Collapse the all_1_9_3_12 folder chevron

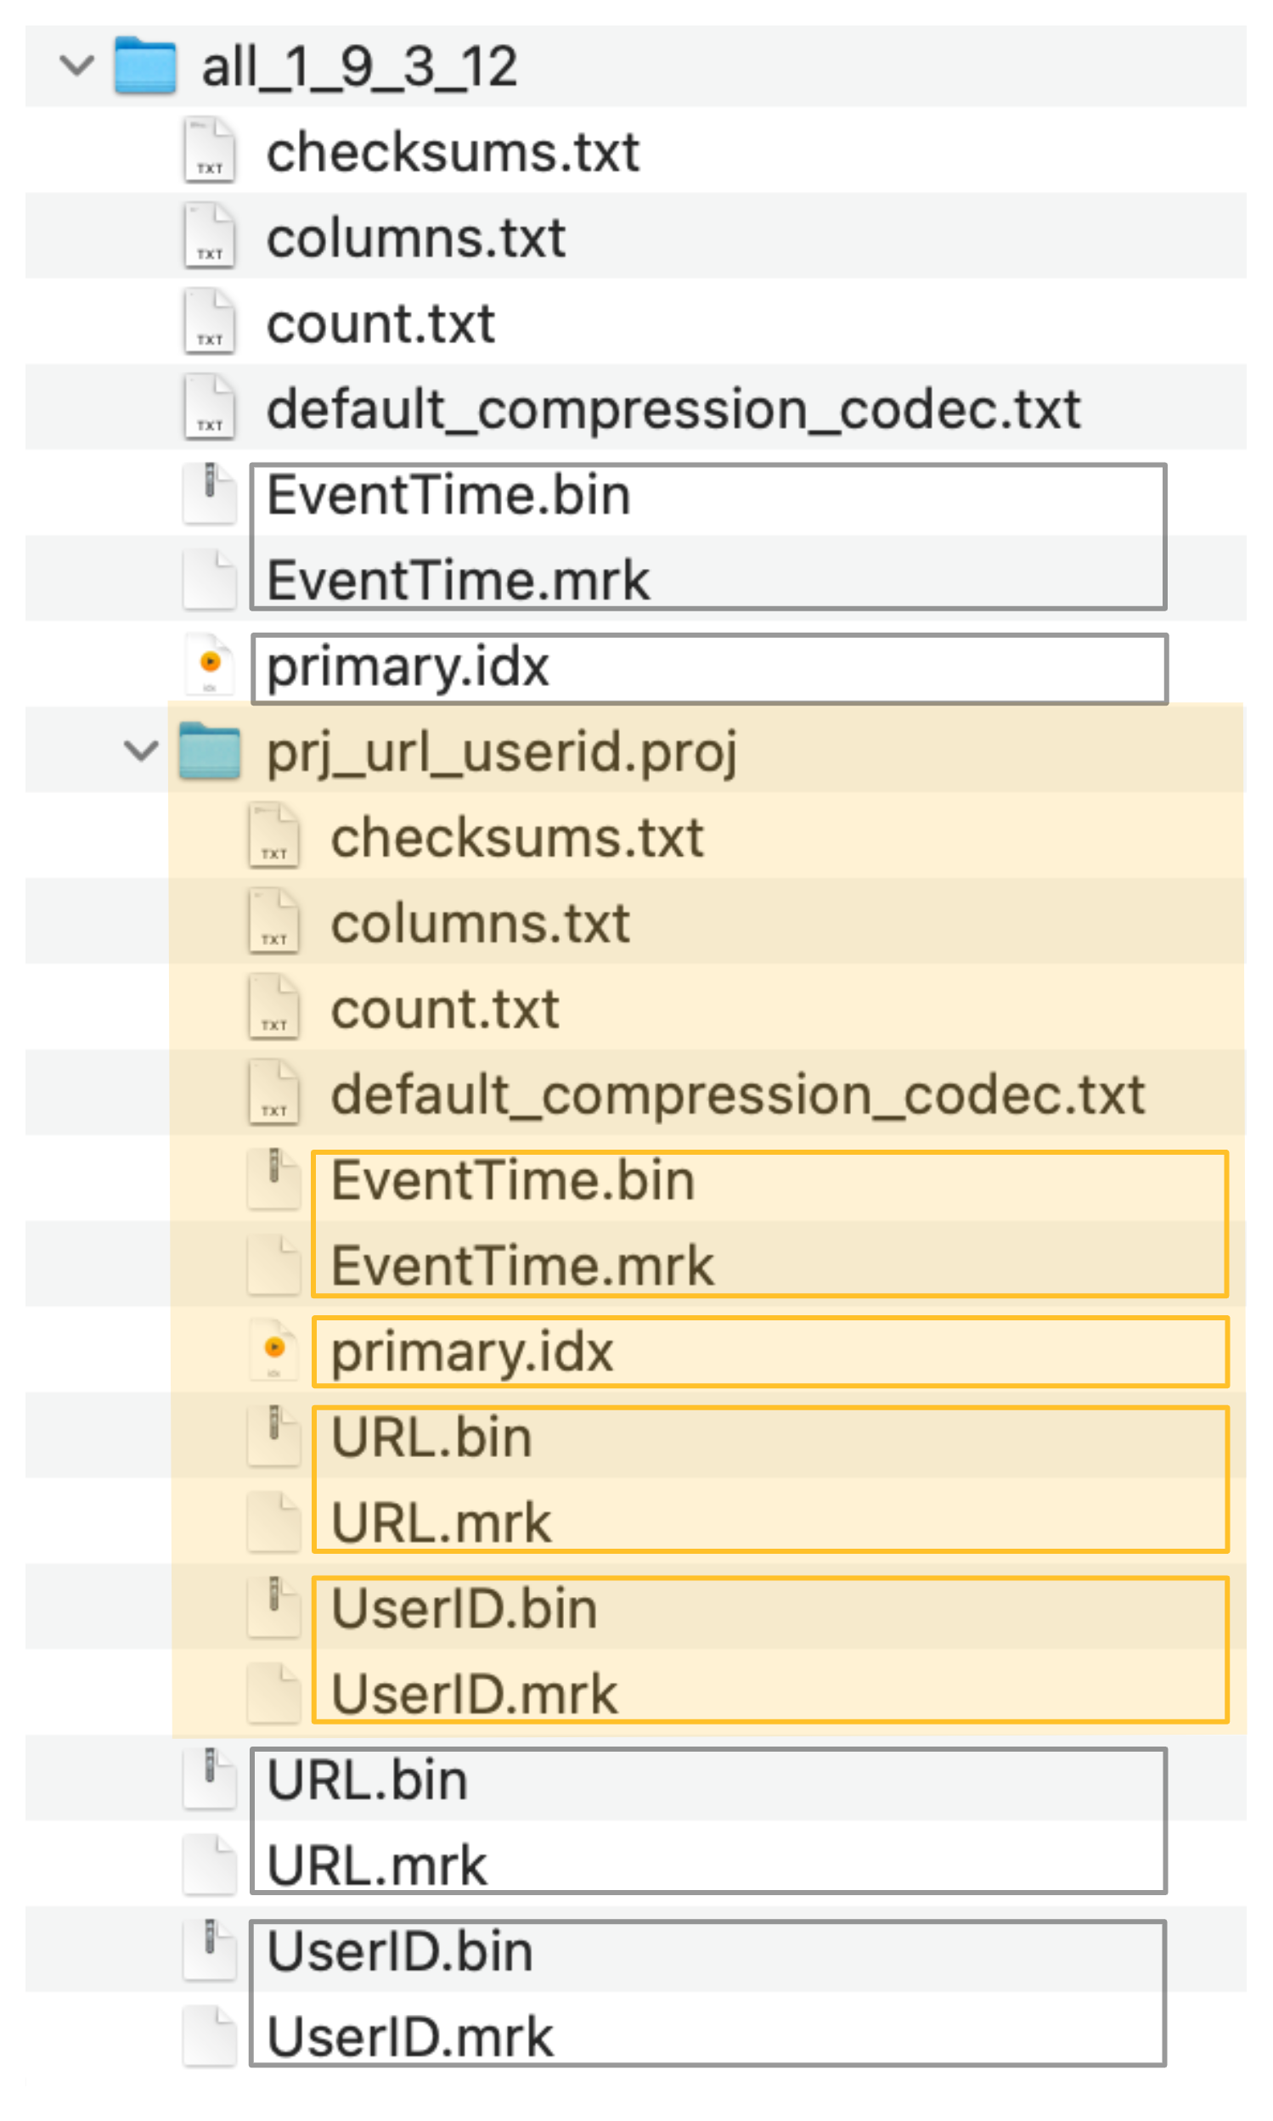[x=76, y=66]
